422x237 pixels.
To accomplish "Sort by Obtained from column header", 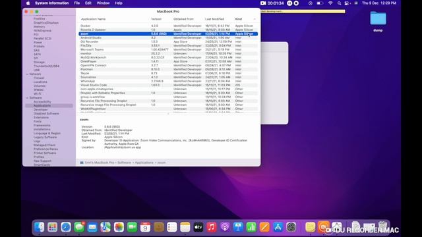I will pyautogui.click(x=183, y=19).
